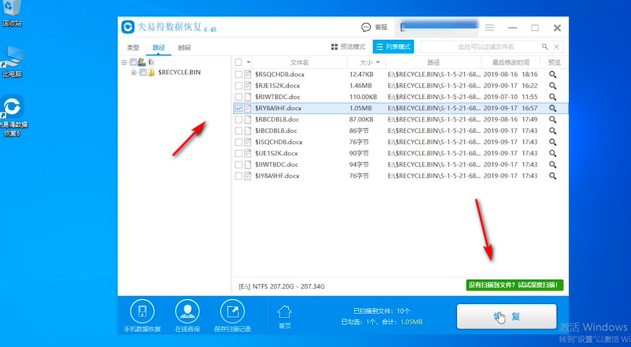Click the document icon of $RSQCHD8.docx
The height and width of the screenshot is (347, 631).
[x=248, y=74]
